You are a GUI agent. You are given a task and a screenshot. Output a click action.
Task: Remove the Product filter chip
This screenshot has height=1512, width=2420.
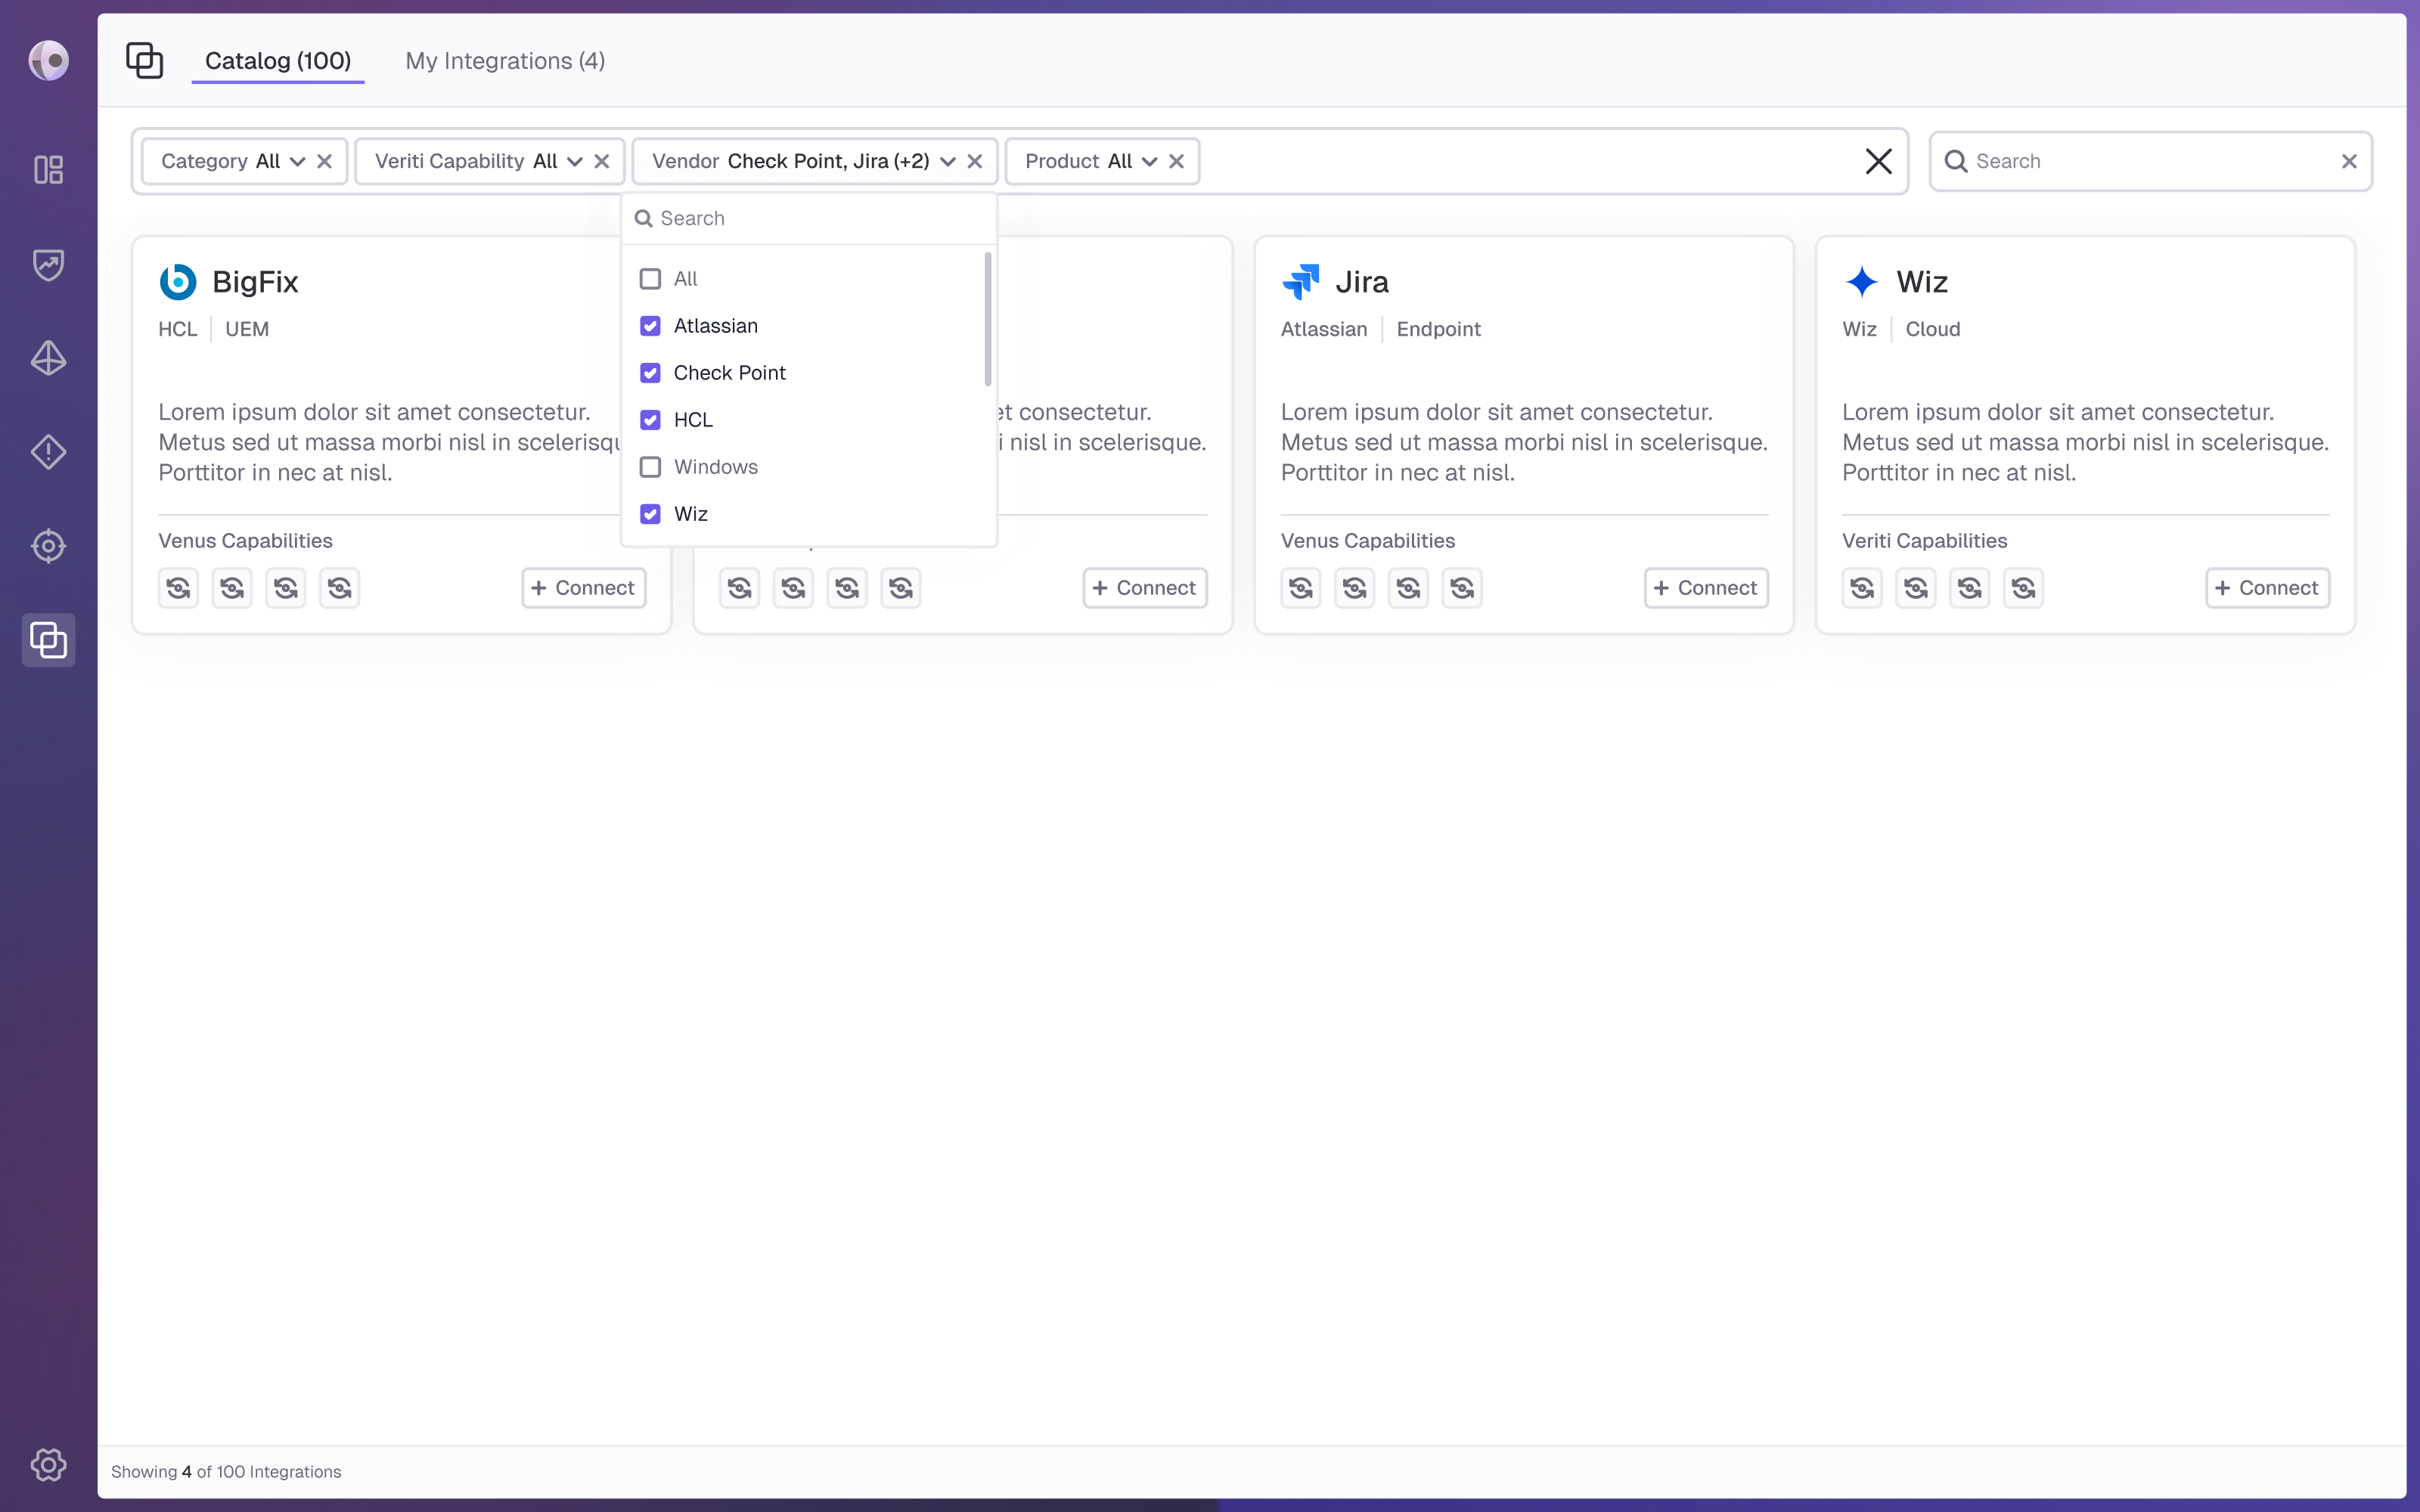point(1176,161)
